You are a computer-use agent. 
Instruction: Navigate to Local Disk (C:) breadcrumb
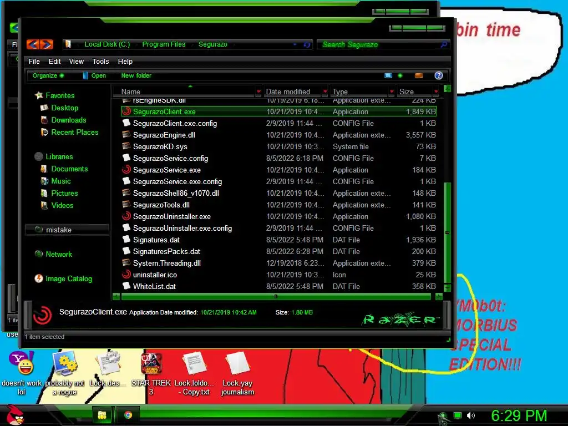[107, 44]
